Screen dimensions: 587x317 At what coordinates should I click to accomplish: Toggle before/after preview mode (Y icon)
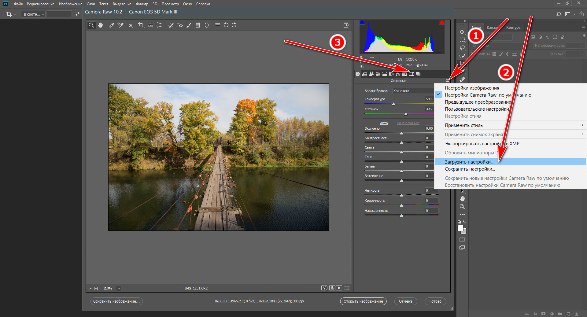(324, 288)
